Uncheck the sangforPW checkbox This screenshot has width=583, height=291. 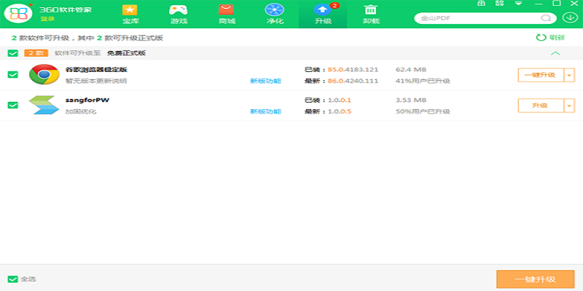point(12,105)
